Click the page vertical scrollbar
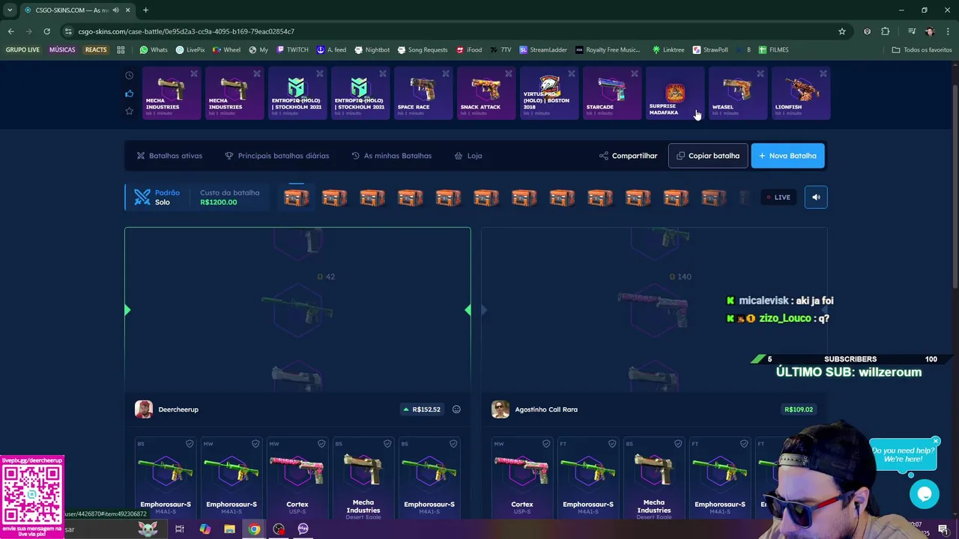959x539 pixels. click(x=955, y=187)
